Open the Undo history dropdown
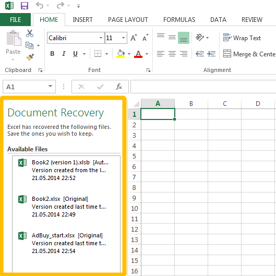Screen dimensions: 276x276 [48, 6]
